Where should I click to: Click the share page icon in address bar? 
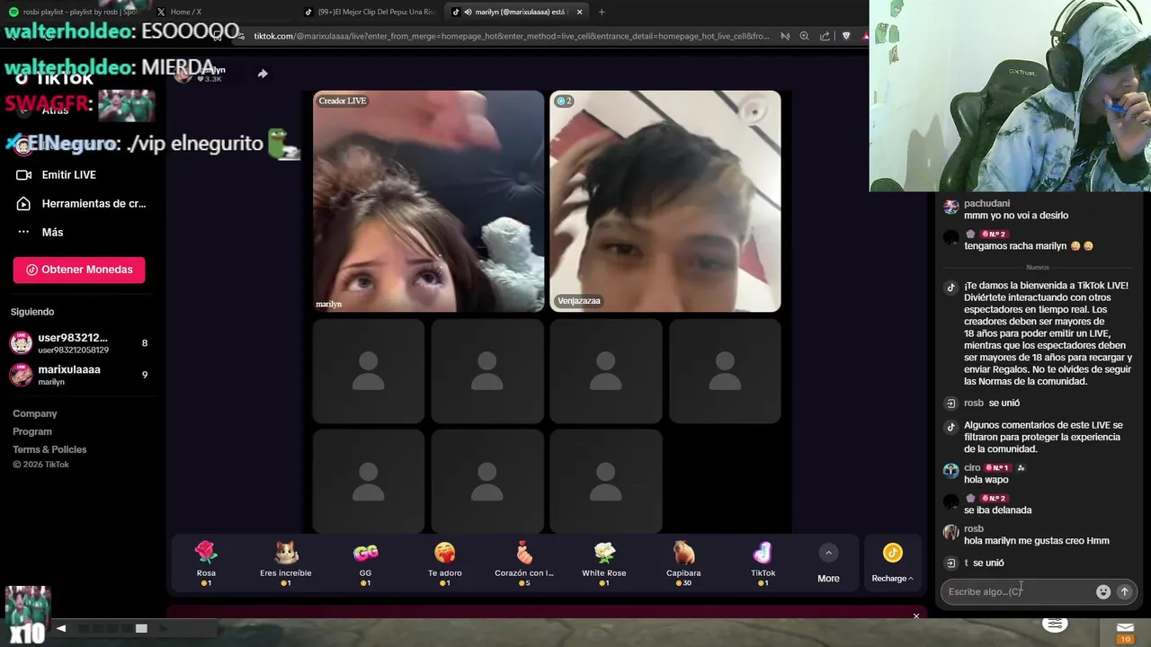click(825, 36)
